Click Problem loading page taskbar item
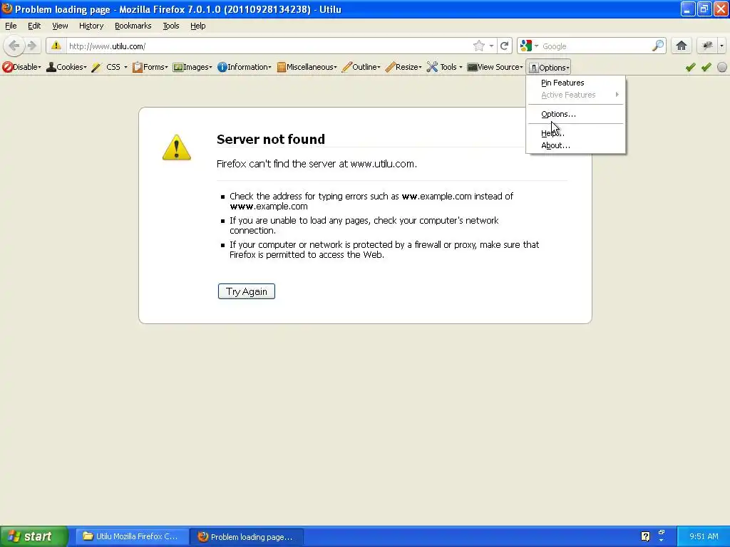This screenshot has height=547, width=730. click(x=247, y=536)
